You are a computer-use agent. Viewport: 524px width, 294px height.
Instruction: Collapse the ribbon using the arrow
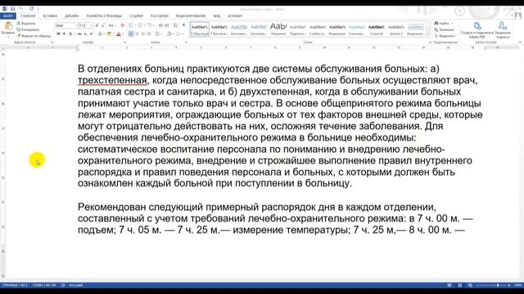pos(520,42)
